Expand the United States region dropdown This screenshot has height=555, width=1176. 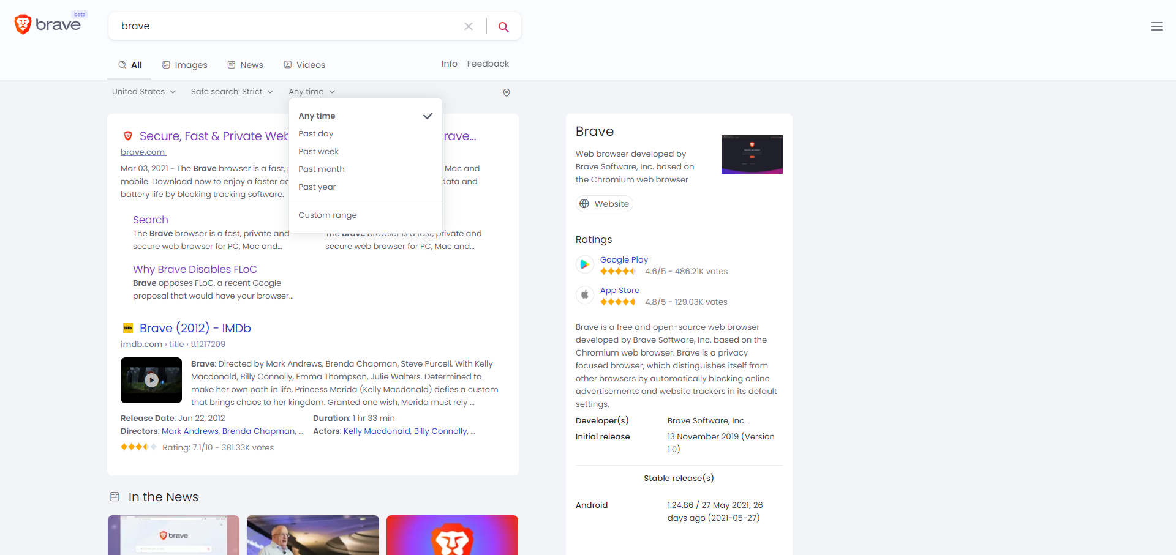tap(144, 91)
